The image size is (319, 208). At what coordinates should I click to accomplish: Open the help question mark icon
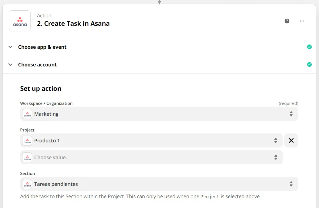tap(287, 21)
